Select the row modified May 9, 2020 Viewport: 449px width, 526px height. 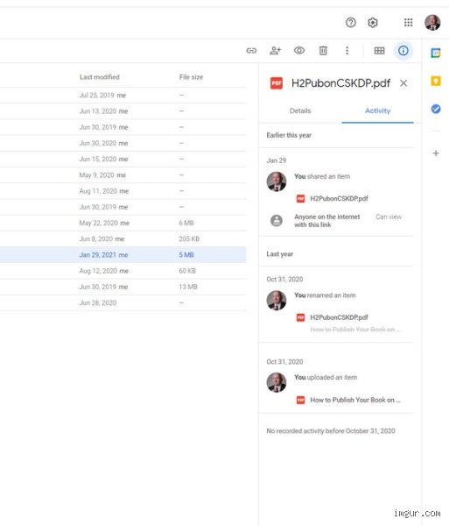coord(123,175)
